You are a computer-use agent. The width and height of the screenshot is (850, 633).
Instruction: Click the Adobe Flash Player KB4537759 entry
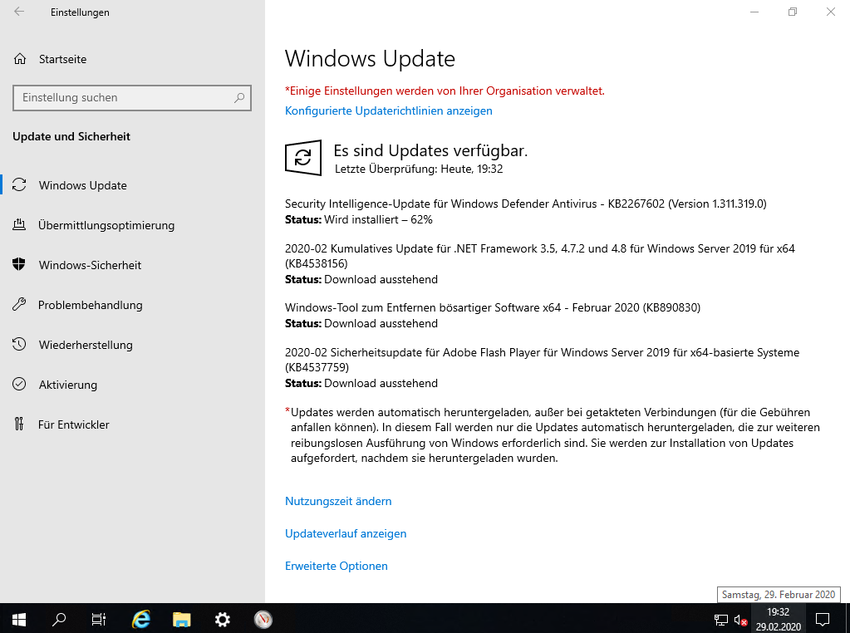click(542, 360)
